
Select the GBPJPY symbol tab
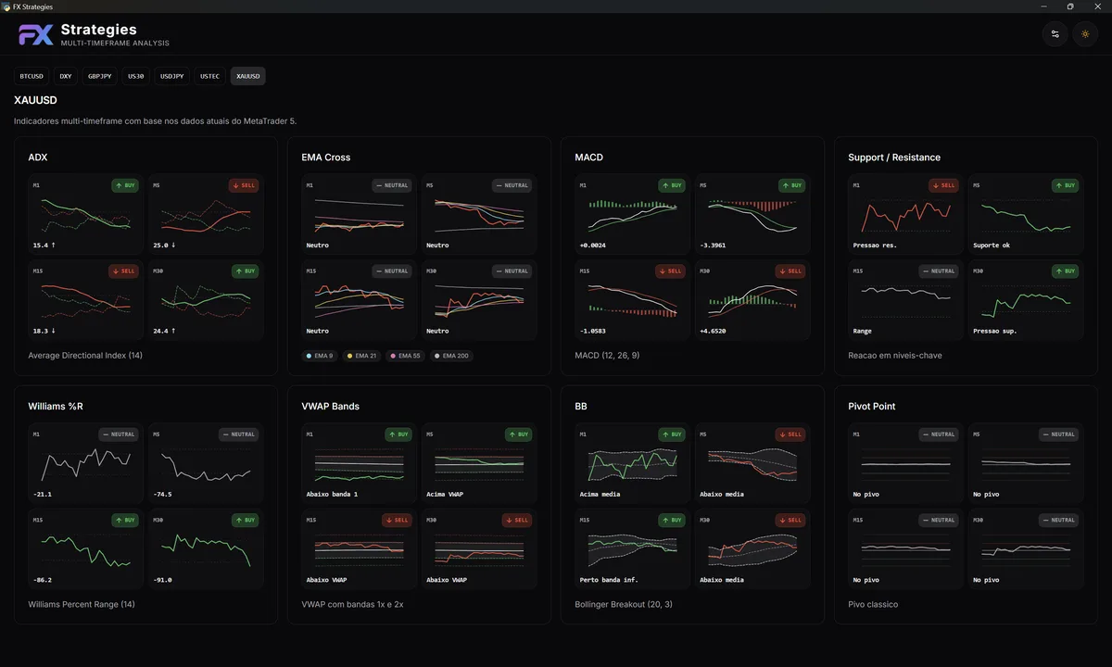[x=99, y=76]
